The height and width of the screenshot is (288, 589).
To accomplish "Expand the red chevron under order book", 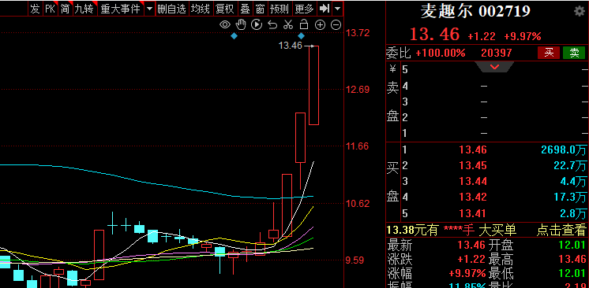I will pos(494,67).
